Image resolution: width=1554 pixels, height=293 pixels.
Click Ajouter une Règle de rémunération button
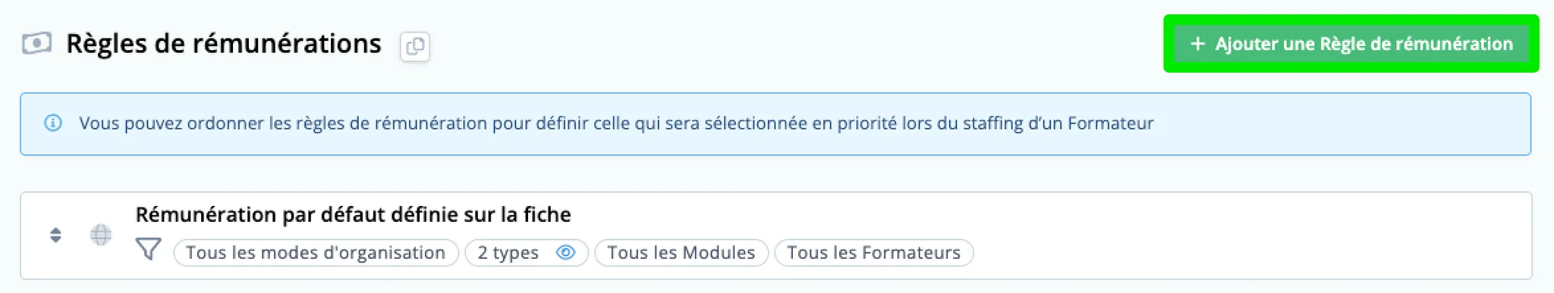point(1351,44)
